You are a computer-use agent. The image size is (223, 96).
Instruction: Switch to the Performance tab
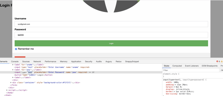[x=50, y=62]
